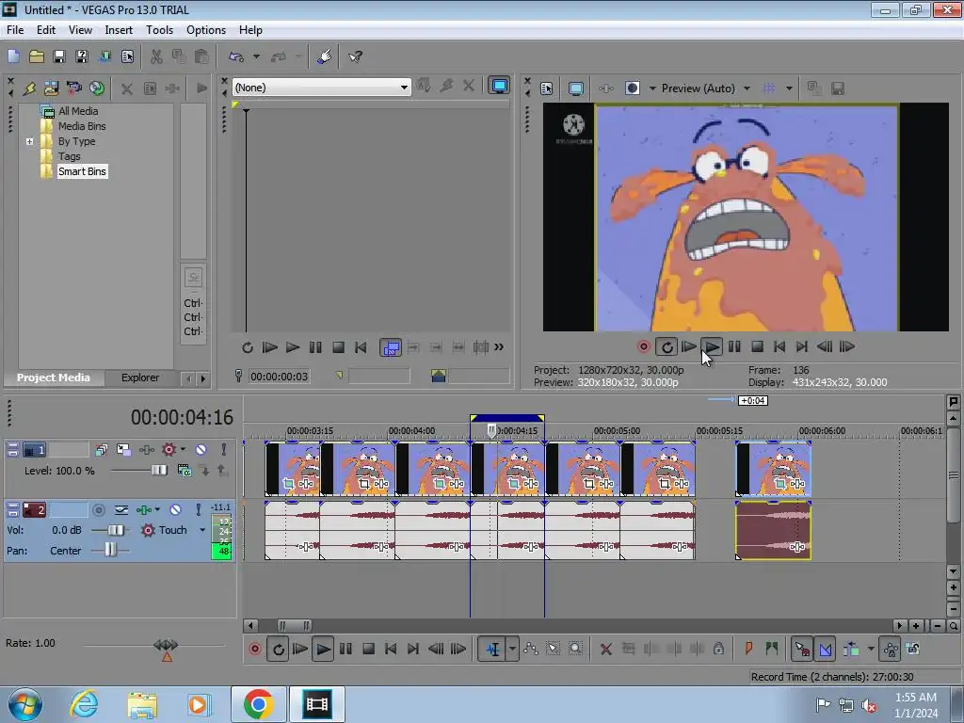Screen dimensions: 964x723
Task: Open Internet Explorer from the taskbar
Action: coord(84,703)
